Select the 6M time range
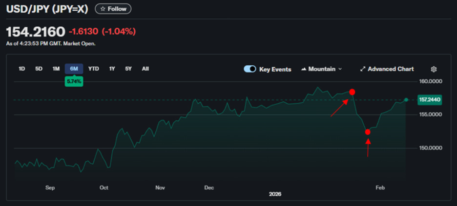Screen dimensions: 457x206 coord(74,69)
